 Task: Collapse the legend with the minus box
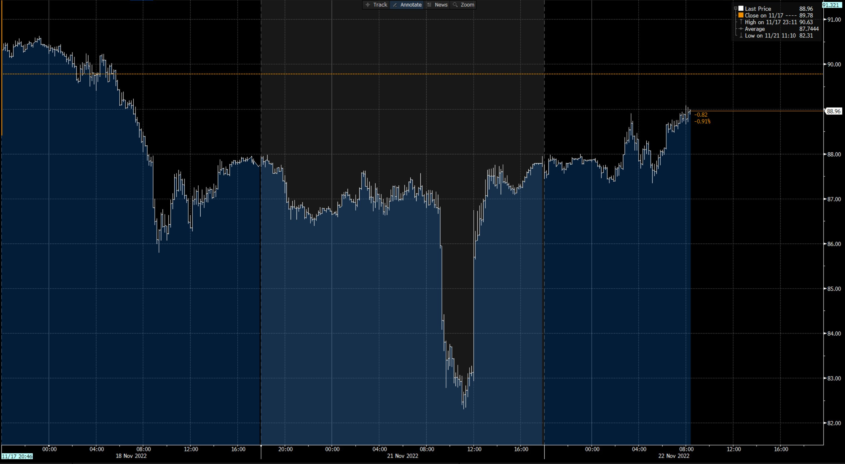point(735,9)
